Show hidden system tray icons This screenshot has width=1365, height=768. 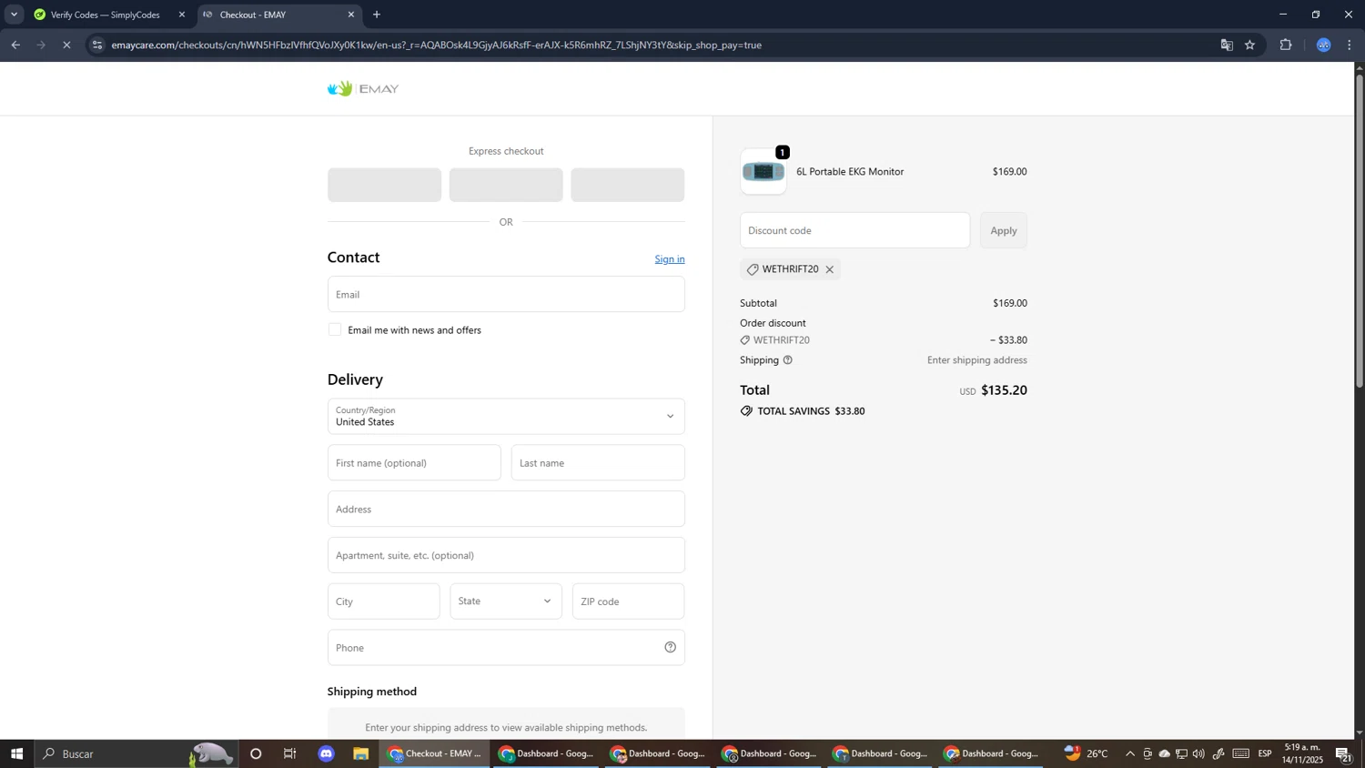point(1130,753)
